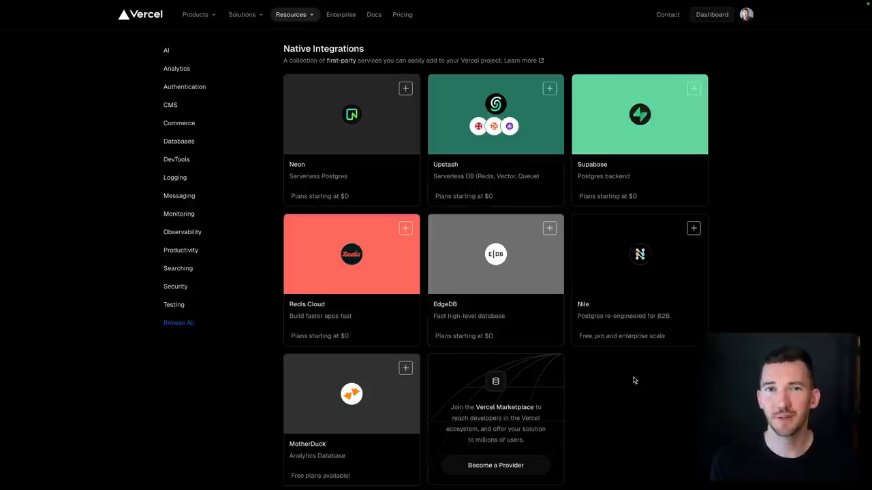Select the DevTools category
The height and width of the screenshot is (490, 872).
click(176, 159)
